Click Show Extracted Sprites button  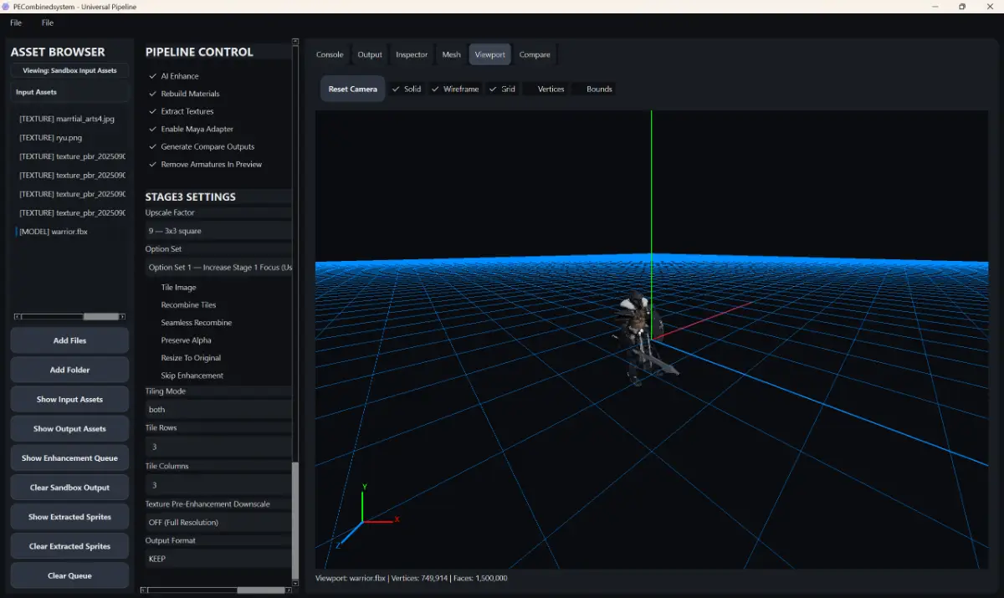(x=69, y=517)
